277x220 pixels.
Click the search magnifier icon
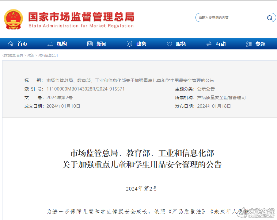click(x=270, y=18)
